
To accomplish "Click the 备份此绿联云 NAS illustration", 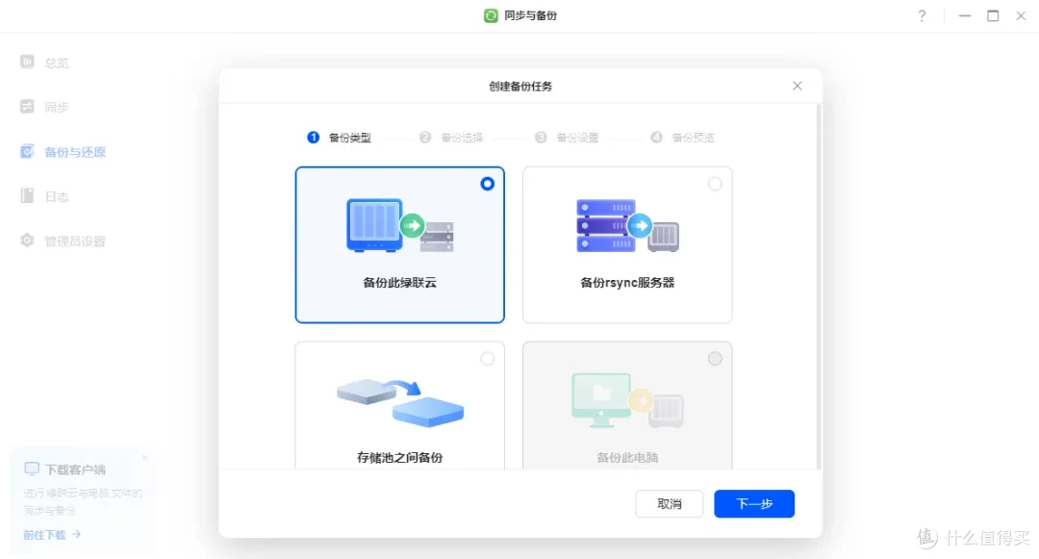I will pyautogui.click(x=399, y=225).
